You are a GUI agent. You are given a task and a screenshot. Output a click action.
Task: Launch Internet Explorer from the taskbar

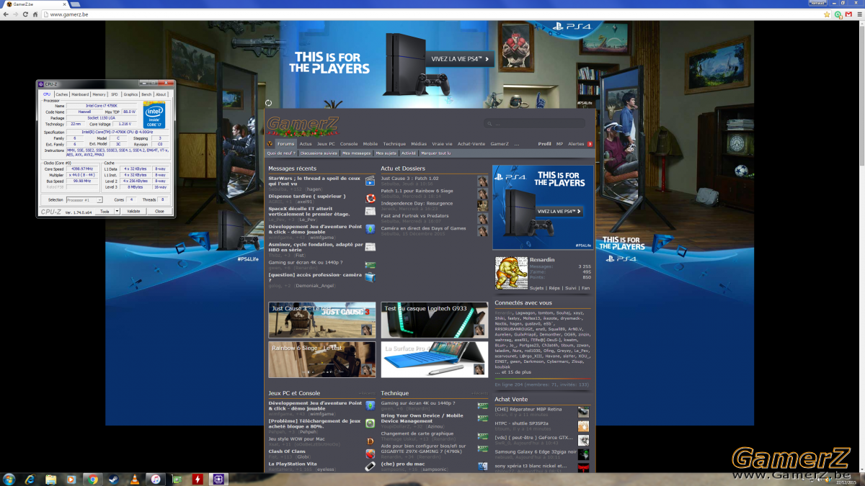(30, 479)
